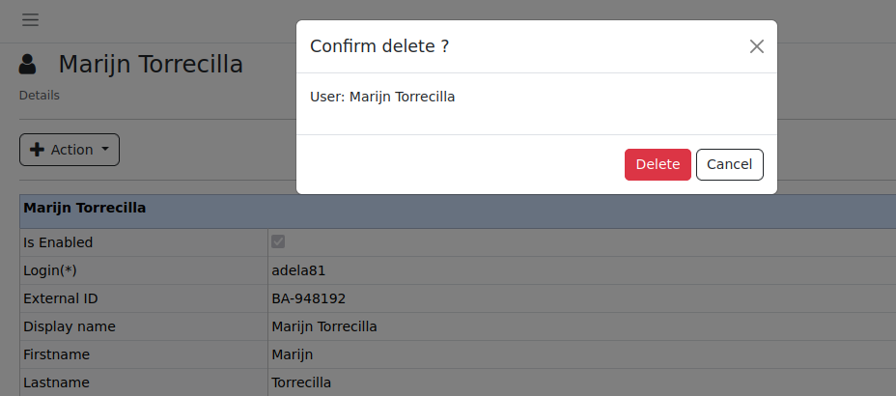Click the Details subtitle text

(x=40, y=96)
